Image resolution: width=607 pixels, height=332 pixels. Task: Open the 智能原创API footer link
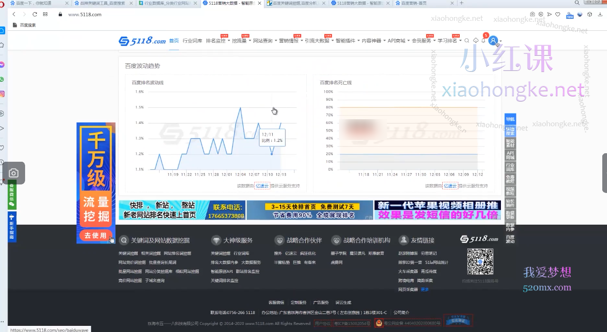[222, 271]
